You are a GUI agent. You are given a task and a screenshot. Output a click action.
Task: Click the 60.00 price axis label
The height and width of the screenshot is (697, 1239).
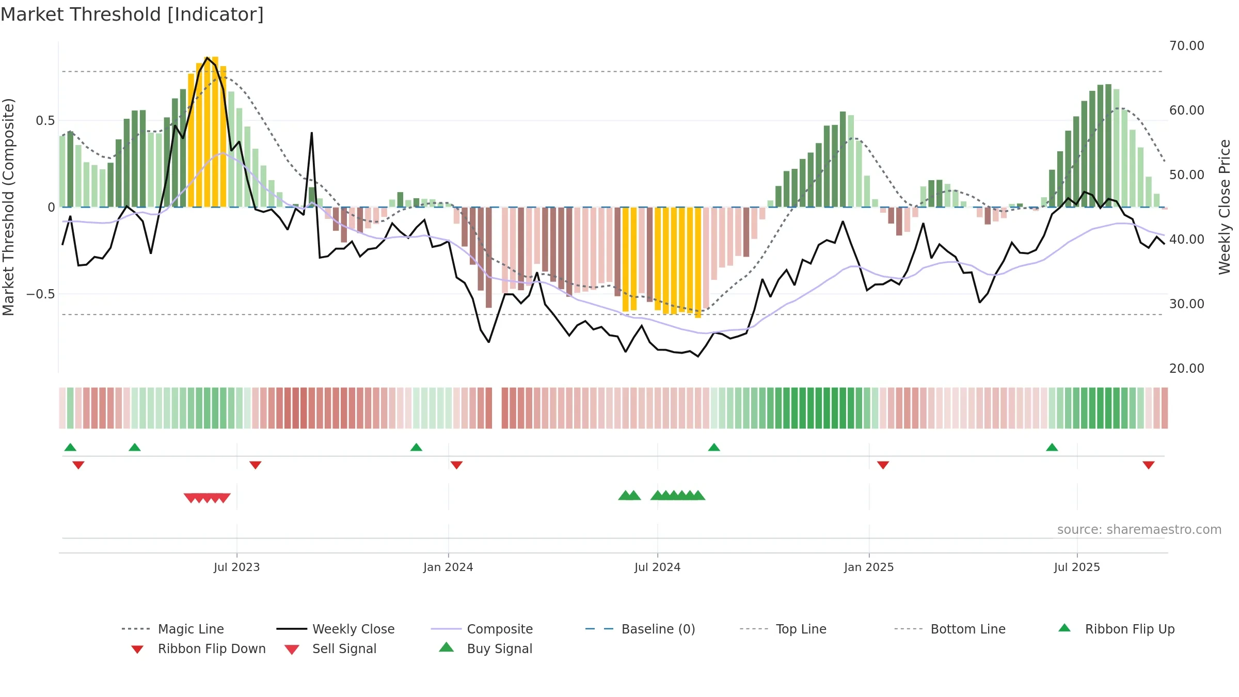pos(1187,110)
